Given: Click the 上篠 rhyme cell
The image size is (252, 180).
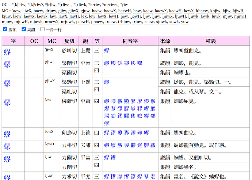Looking at the screenshot, I should click(85, 134).
